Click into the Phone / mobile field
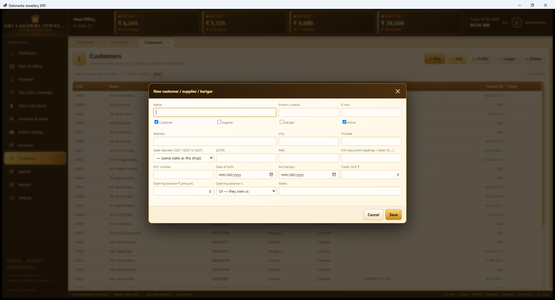555x300 pixels. 309,112
